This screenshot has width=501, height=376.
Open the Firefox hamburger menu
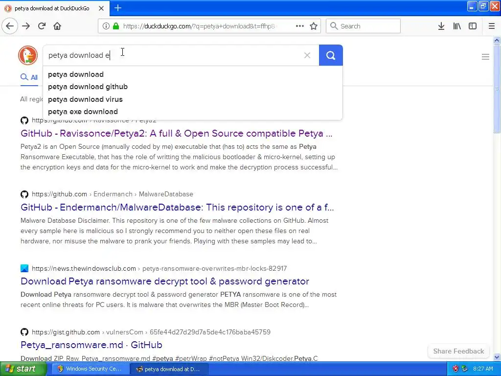[x=491, y=26]
